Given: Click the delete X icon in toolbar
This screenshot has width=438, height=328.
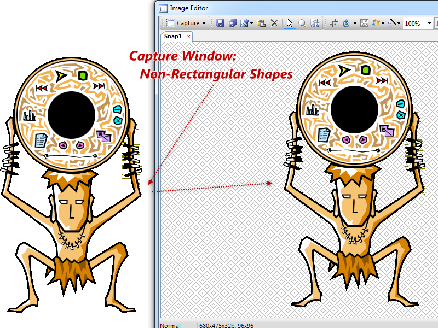Looking at the screenshot, I should [x=274, y=23].
